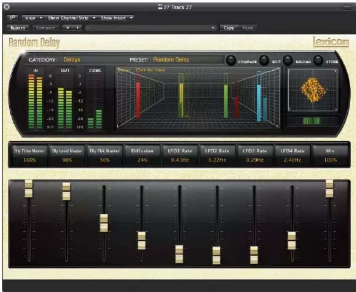Click the LFO2 Rate fader handle
This screenshot has width=356, height=292.
[x=217, y=255]
